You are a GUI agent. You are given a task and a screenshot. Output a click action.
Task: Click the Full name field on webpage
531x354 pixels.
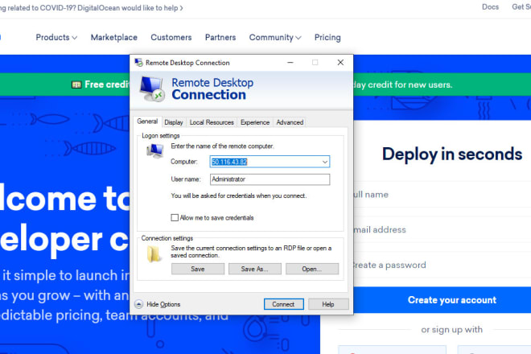[x=442, y=195]
